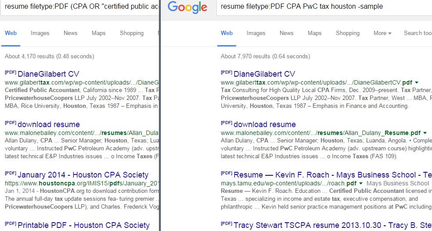
Task: Click PDF tag before Printable PDF result
Action: (11, 224)
